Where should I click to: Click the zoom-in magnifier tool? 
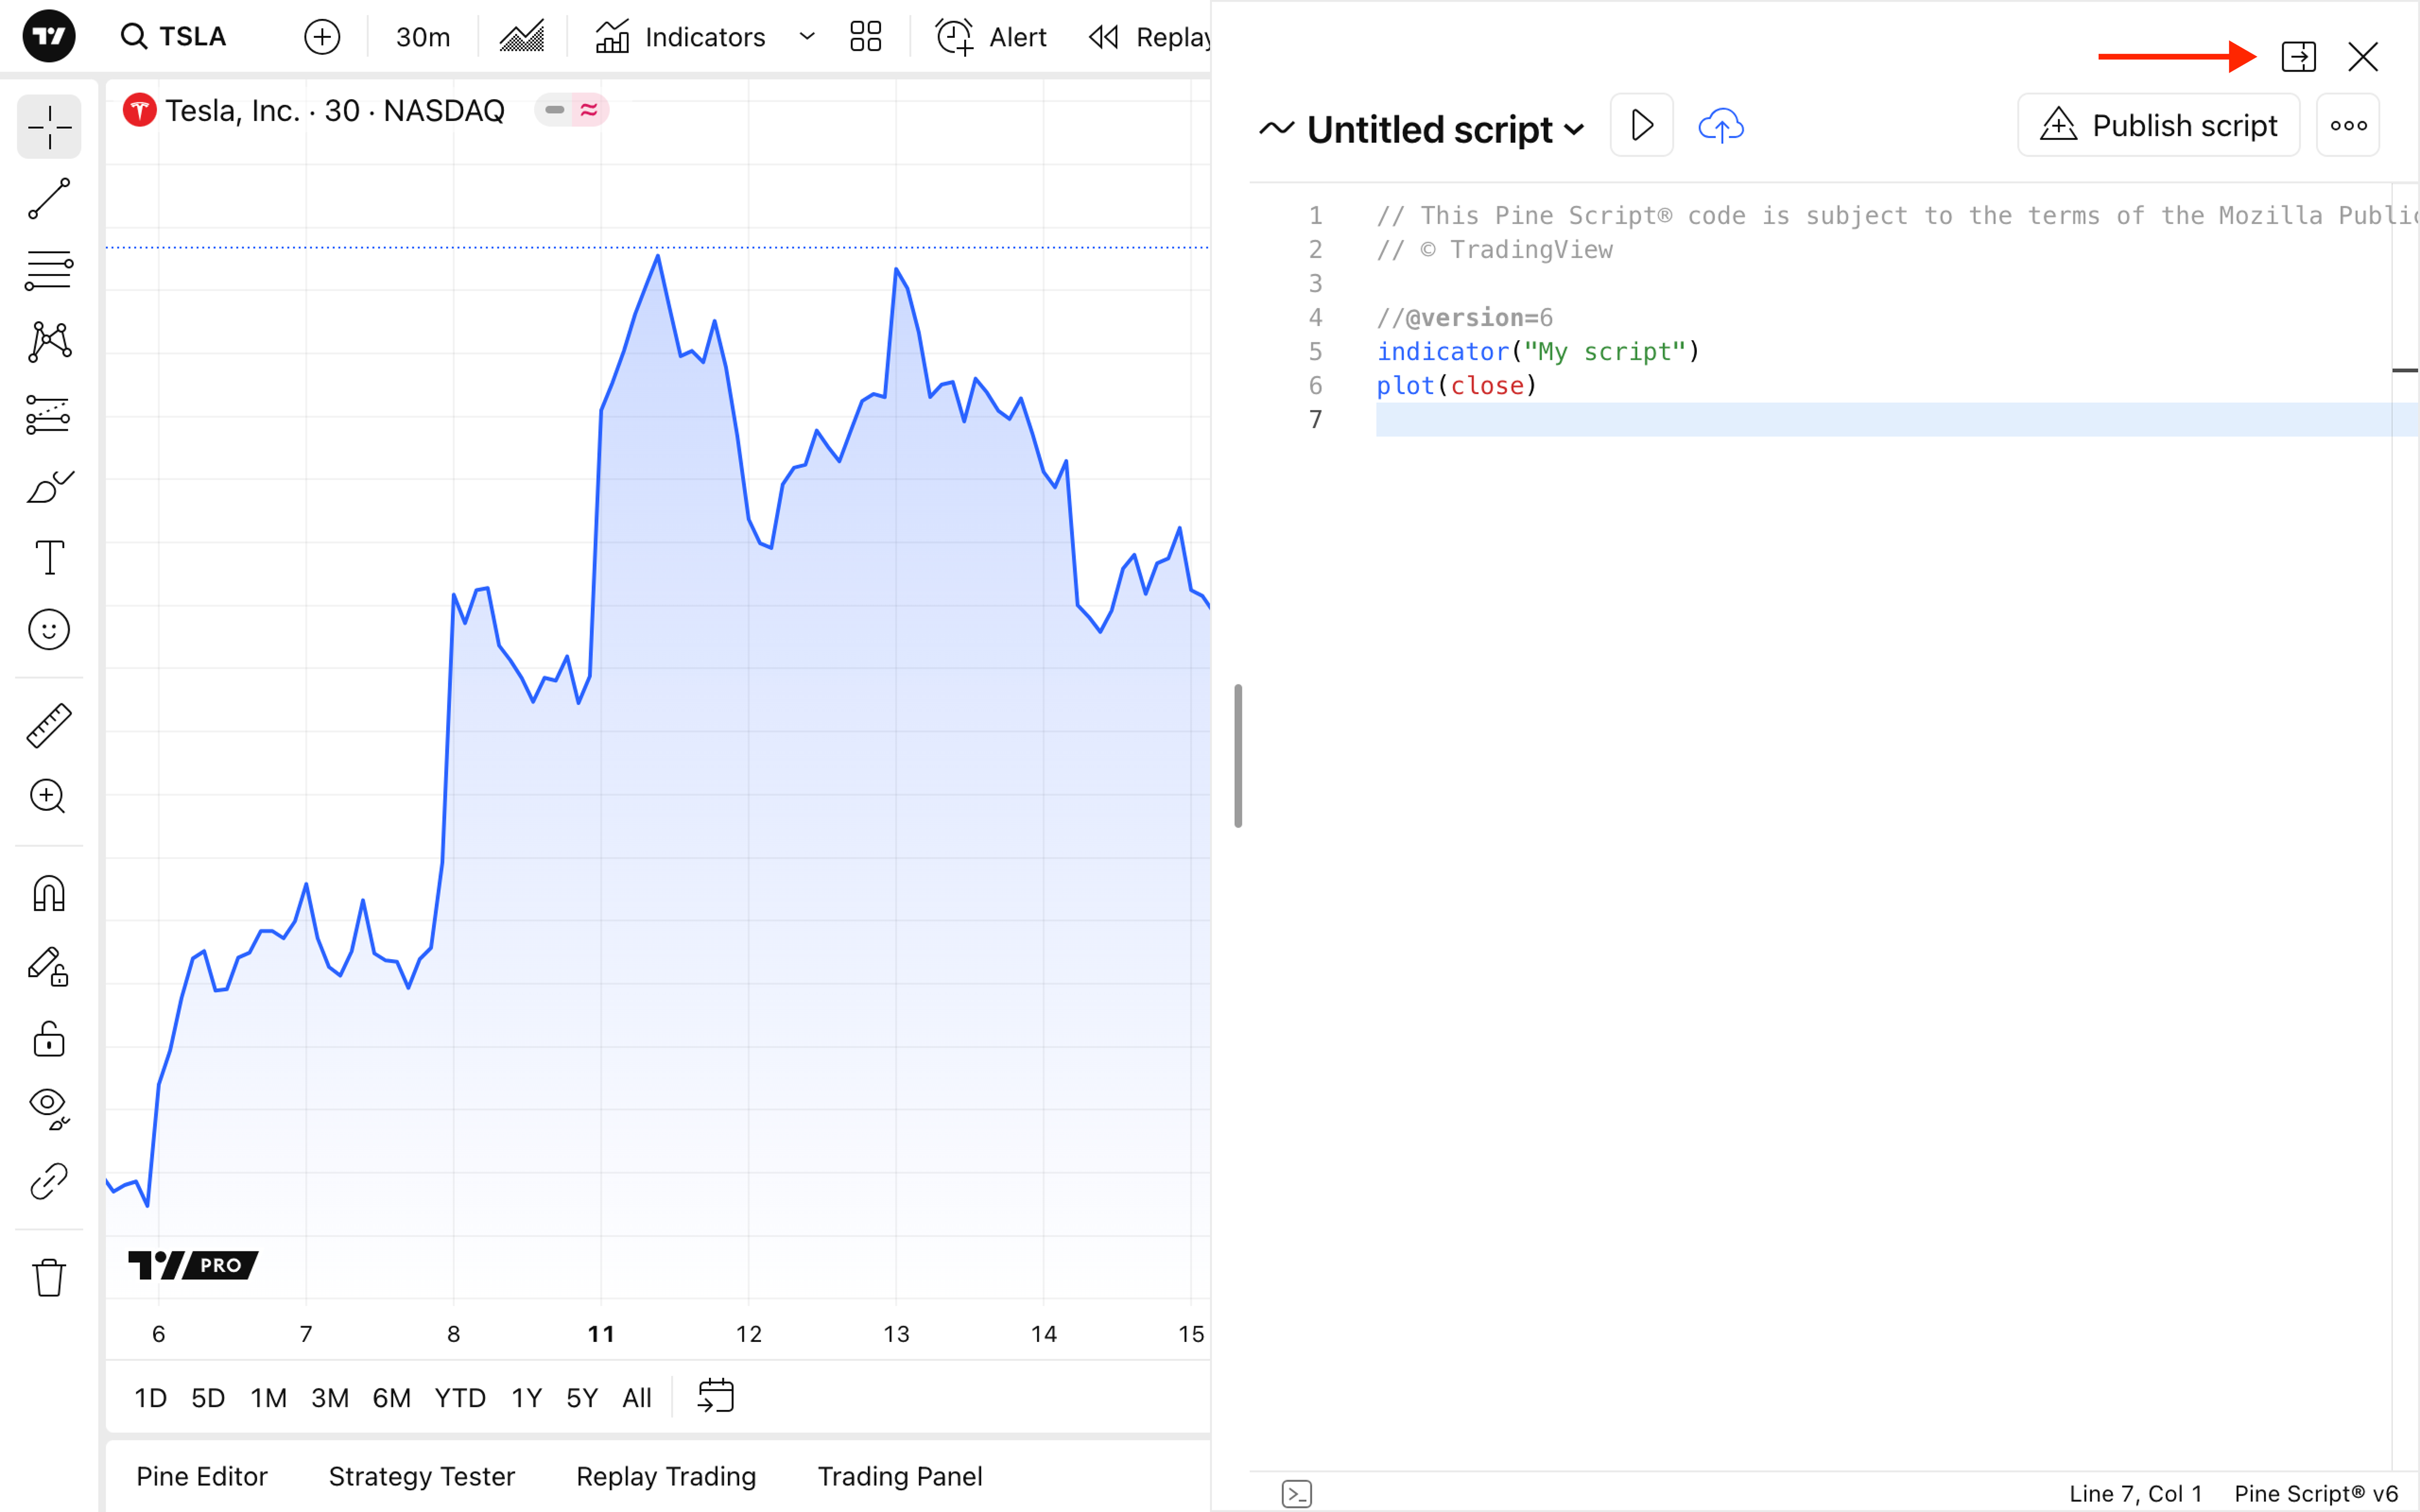[48, 796]
